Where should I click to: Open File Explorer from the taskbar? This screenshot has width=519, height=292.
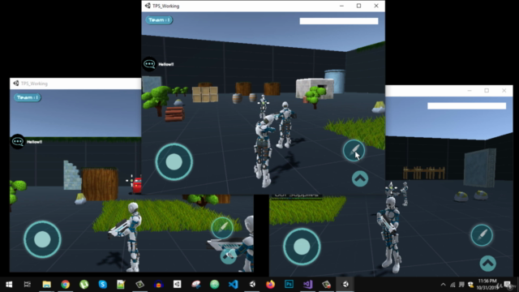coord(46,285)
